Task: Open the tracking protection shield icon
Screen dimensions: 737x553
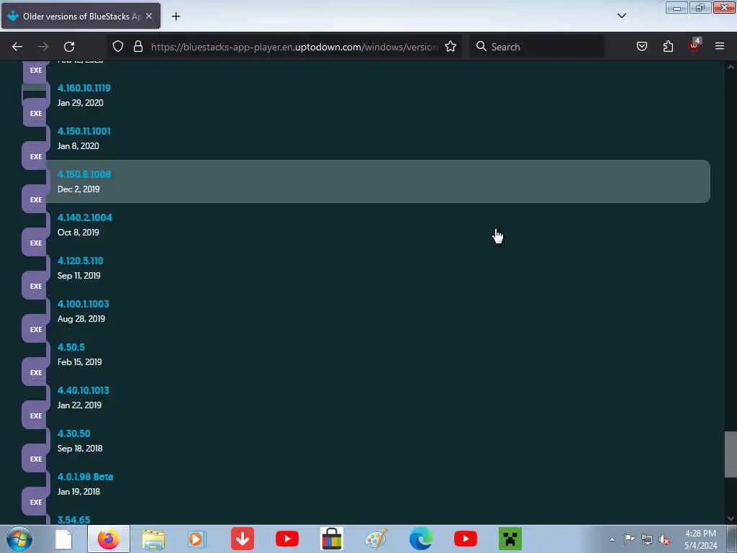Action: click(118, 46)
